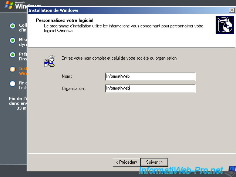Click the Suivant button
The image size is (236, 177).
coord(154,162)
